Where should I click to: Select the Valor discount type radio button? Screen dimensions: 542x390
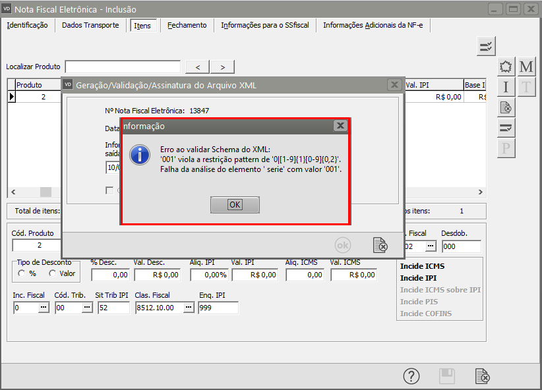tap(52, 273)
